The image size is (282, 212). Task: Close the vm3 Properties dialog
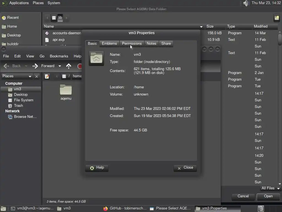tap(185, 168)
